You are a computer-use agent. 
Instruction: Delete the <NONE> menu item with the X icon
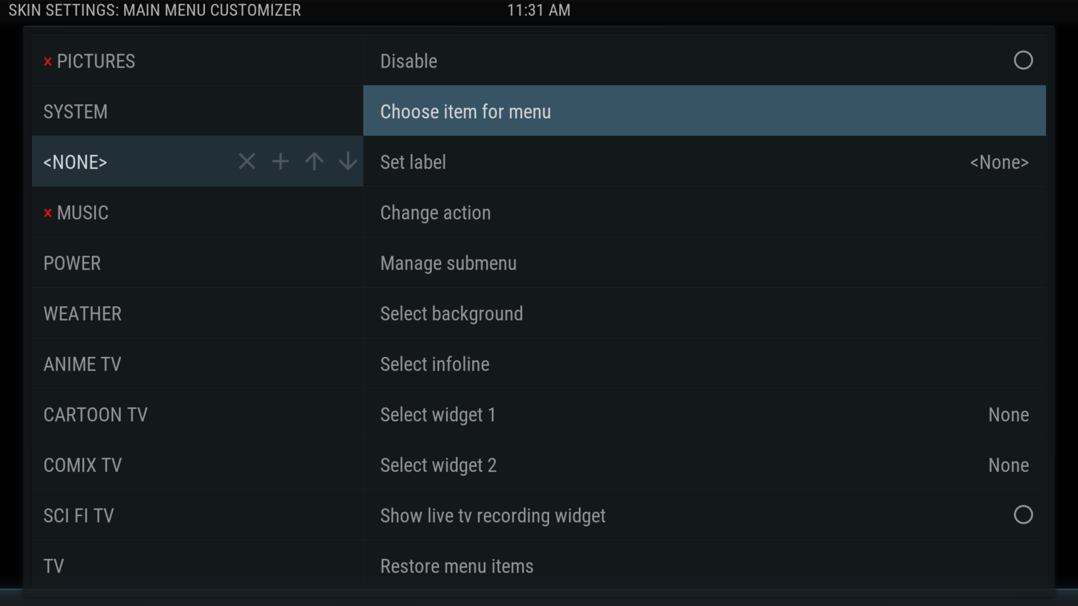pos(246,161)
